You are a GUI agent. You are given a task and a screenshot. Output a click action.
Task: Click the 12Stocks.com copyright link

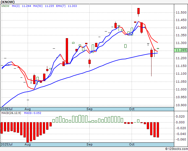176,149
